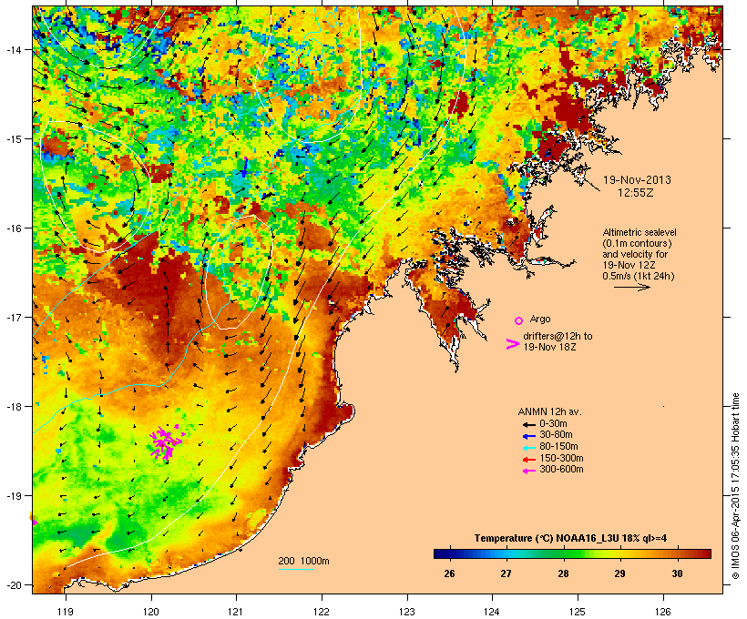This screenshot has height=619, width=747.
Task: Click the latitude axis label -15
Action: click(13, 139)
